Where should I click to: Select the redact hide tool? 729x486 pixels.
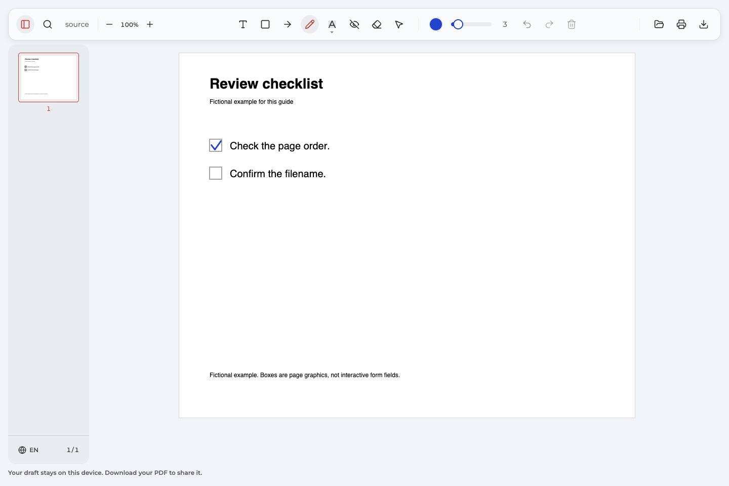click(x=354, y=24)
